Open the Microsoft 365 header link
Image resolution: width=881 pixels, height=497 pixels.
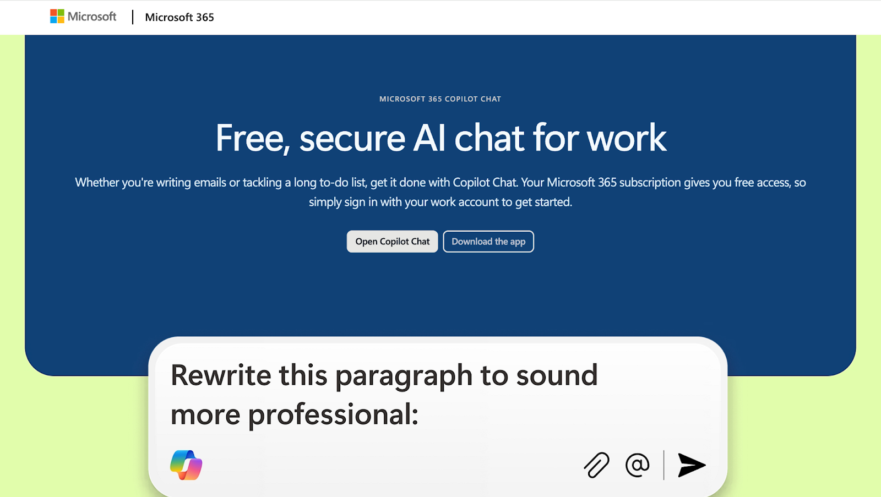click(x=180, y=17)
